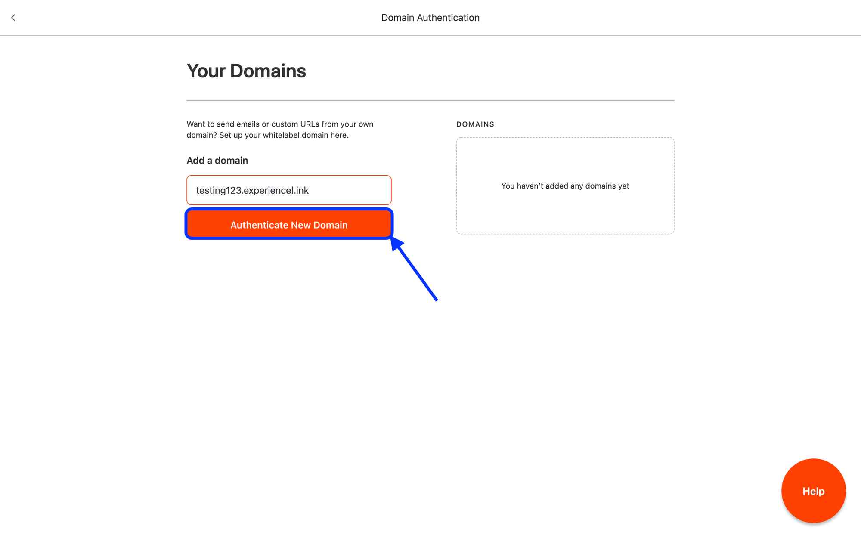
Task: Click the "Domain Authentication" page title
Action: [x=430, y=18]
